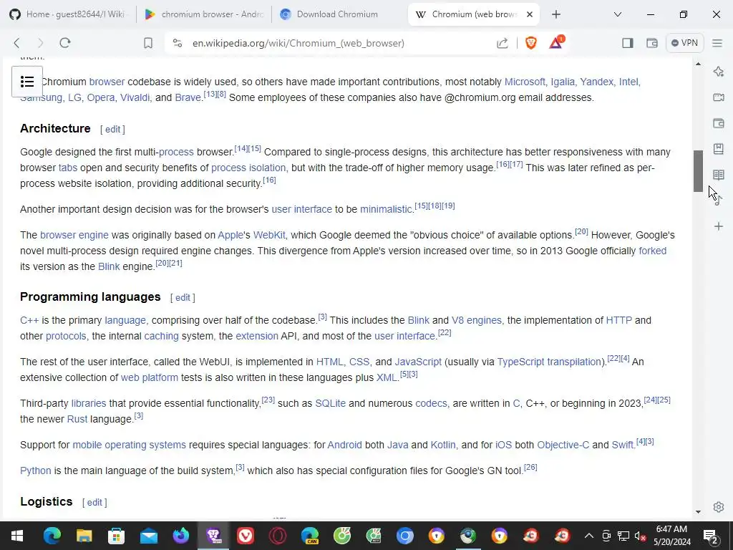Switch to the GitHub Home wiki tab

pos(68,14)
